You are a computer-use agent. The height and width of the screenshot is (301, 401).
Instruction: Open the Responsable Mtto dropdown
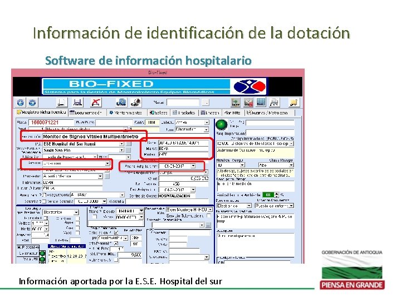pyautogui.click(x=210, y=210)
